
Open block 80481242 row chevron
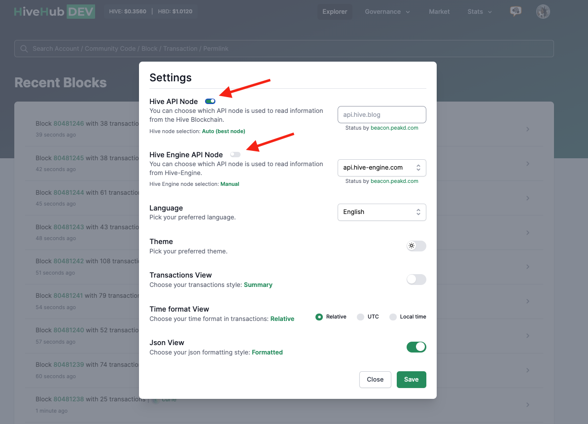pyautogui.click(x=528, y=267)
